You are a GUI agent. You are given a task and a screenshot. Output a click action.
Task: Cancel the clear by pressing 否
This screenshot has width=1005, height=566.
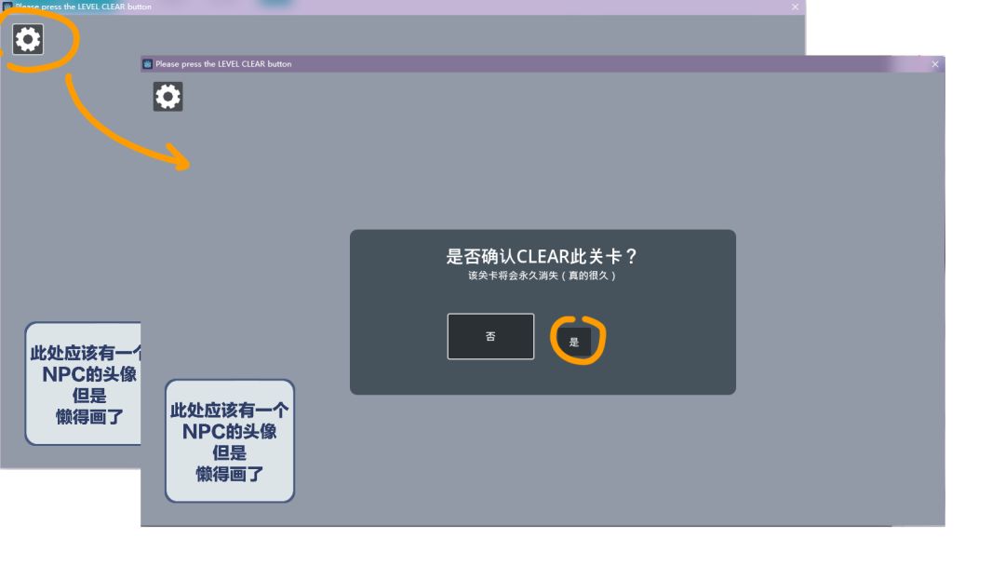pos(490,336)
